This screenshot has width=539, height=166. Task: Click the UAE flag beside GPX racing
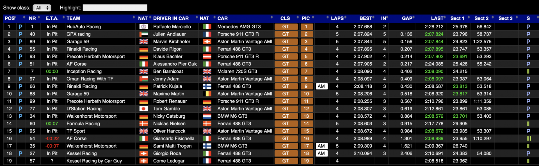[x=143, y=34]
